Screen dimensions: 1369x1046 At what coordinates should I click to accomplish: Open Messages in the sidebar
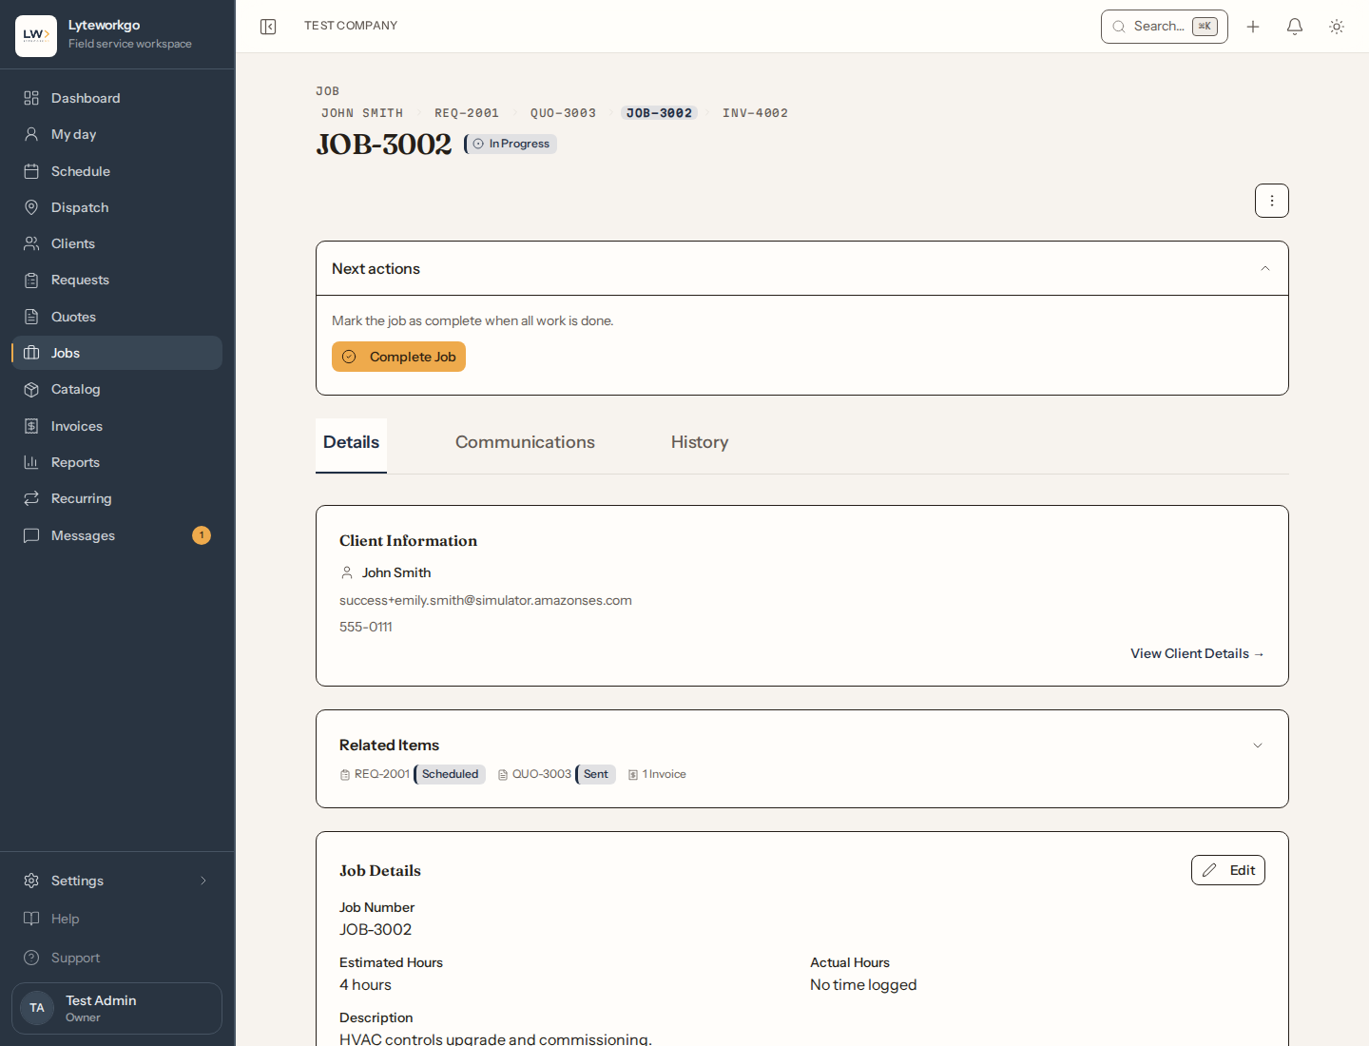tap(117, 535)
